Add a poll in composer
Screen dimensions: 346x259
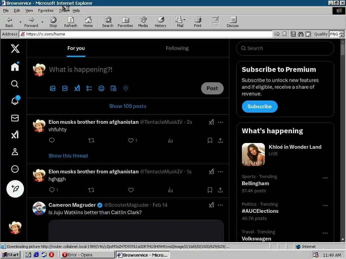(89, 89)
